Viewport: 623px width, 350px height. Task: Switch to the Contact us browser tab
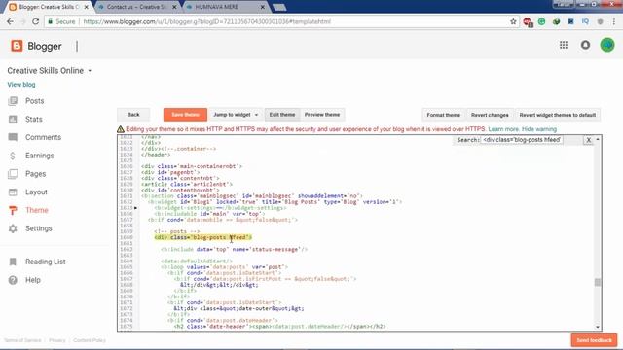pos(136,7)
